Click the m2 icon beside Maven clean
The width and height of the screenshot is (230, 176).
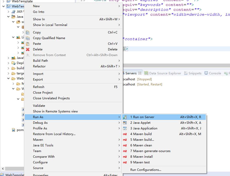(125, 145)
